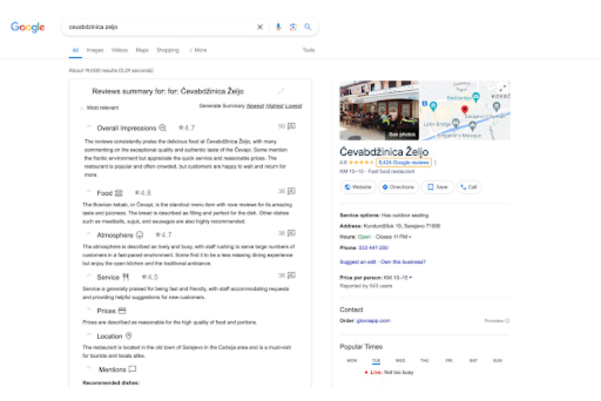
Task: Click the icon next to Overall Impressions
Action: [163, 128]
